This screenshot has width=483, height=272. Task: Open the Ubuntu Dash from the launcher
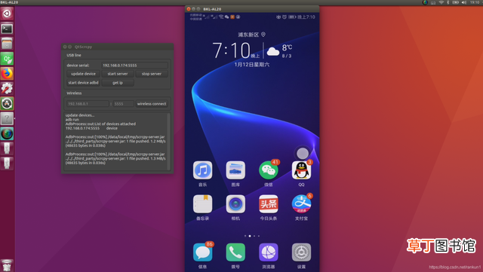[7, 14]
